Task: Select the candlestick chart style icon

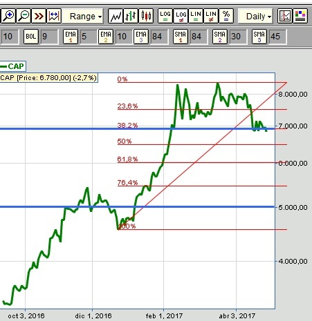Action: (x=146, y=16)
